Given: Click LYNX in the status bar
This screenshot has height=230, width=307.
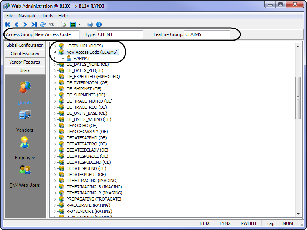Looking at the screenshot, I should [x=225, y=223].
